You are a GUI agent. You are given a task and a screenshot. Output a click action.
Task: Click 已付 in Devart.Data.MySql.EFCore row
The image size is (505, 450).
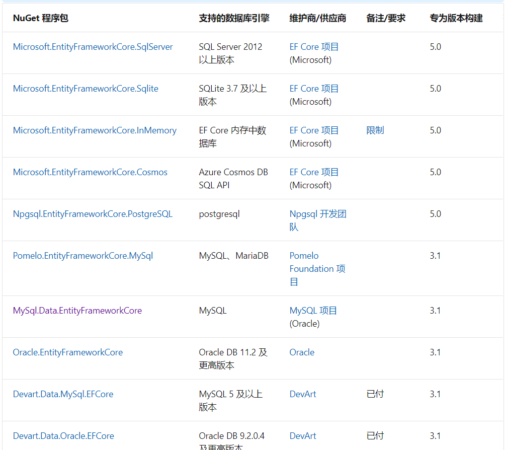pos(375,394)
